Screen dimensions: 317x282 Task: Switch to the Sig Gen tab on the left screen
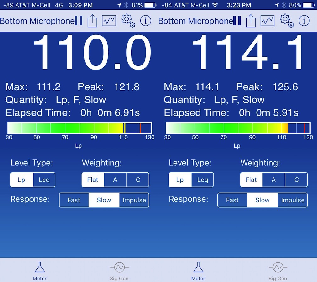pyautogui.click(x=119, y=271)
